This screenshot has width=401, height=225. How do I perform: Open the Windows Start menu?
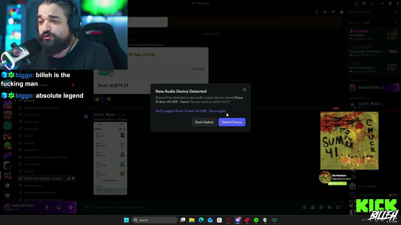126,220
